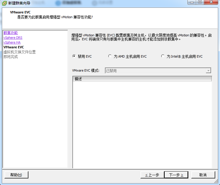220x185 pixels.
Task: Go back with the 上一步 button
Action: tap(152, 175)
